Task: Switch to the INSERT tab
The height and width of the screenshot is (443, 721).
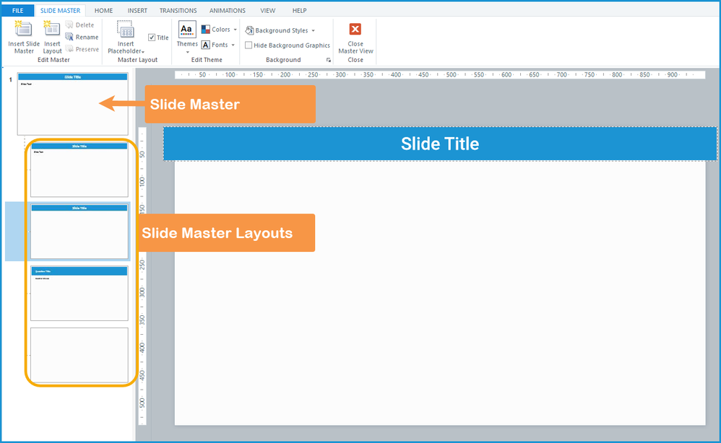Action: pyautogui.click(x=137, y=10)
